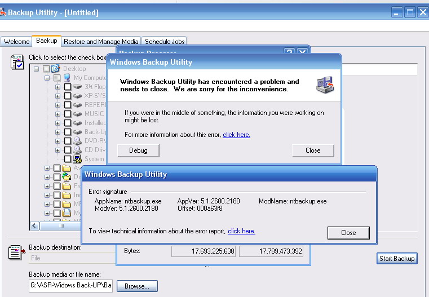The image size is (429, 297).
Task: Click the icon beside 'Backup destination'
Action: tap(17, 252)
